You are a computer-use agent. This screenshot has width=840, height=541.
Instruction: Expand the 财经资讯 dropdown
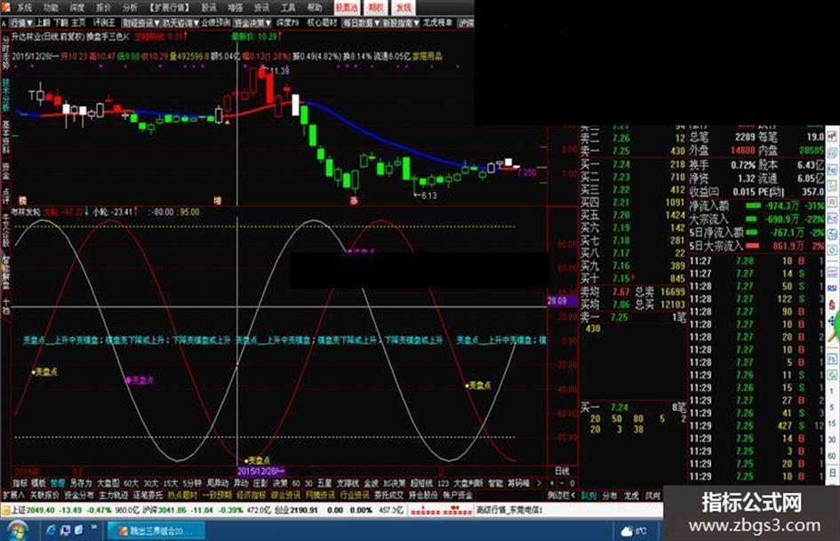tap(141, 23)
